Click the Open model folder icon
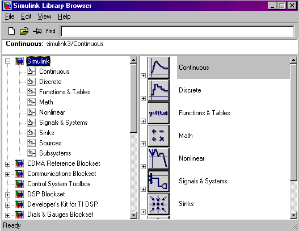Viewport: 299px width, 231px height. (x=24, y=31)
